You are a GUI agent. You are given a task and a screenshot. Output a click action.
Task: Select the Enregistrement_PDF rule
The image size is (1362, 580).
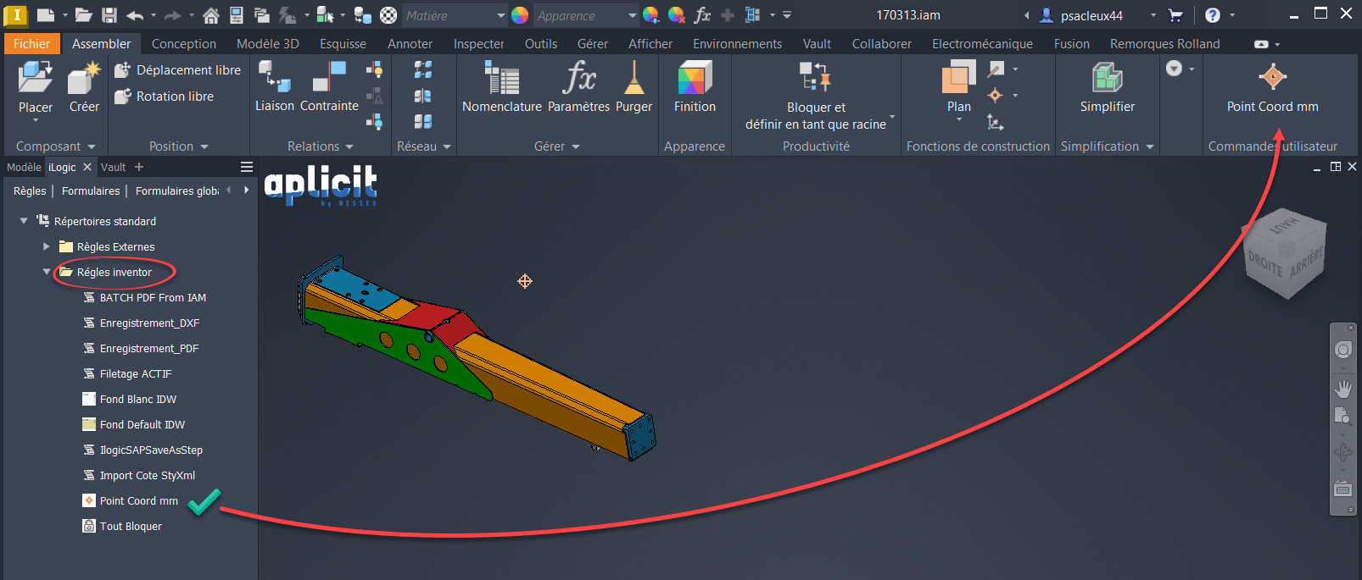(148, 348)
